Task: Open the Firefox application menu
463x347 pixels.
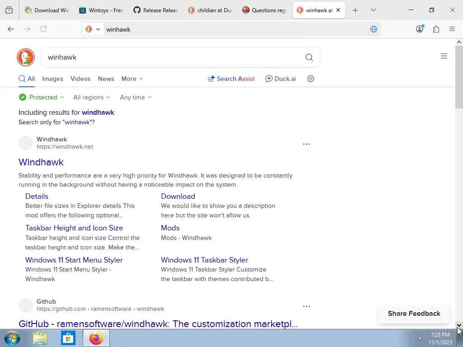Action: coord(452,29)
